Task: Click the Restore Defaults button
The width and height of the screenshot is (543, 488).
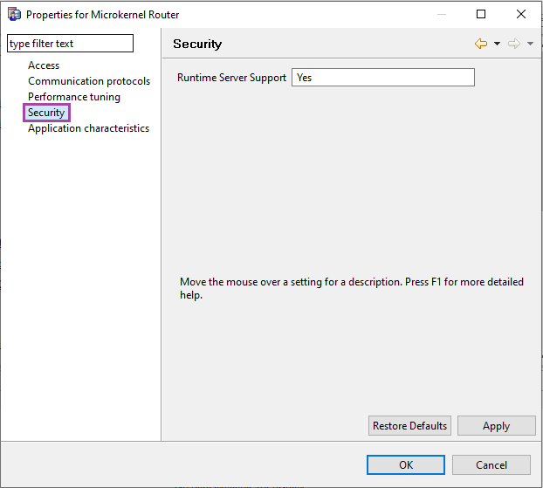Action: click(409, 426)
